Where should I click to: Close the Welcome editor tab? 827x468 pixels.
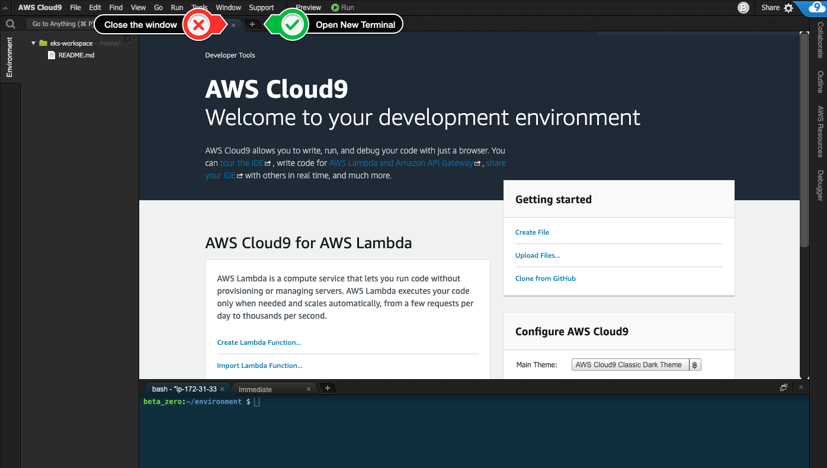[233, 25]
